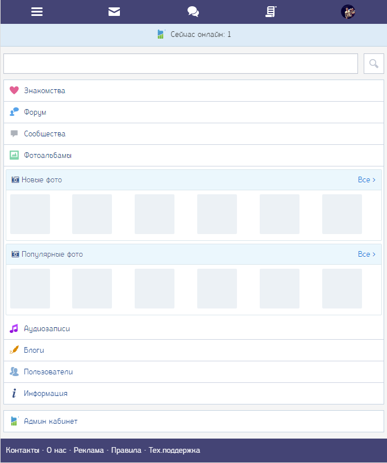The height and width of the screenshot is (463, 387).
Task: Open the hamburger menu icon
Action: pos(37,11)
